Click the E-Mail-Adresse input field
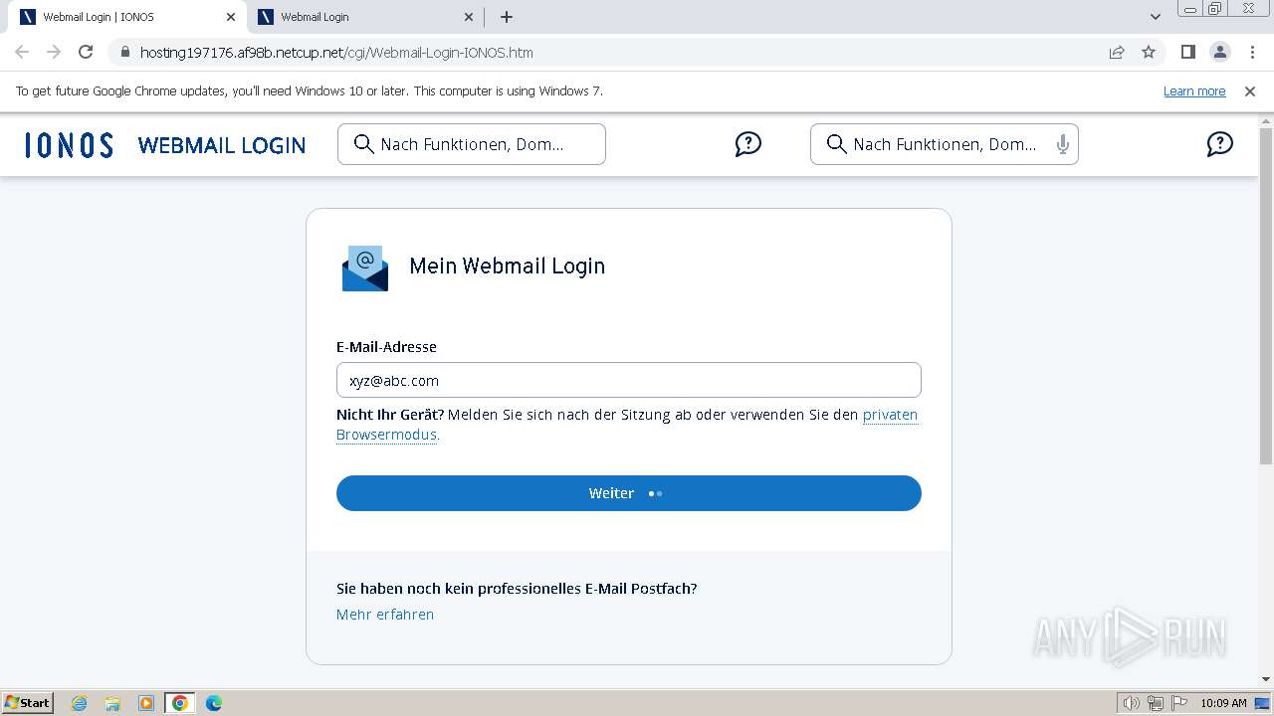 click(629, 381)
